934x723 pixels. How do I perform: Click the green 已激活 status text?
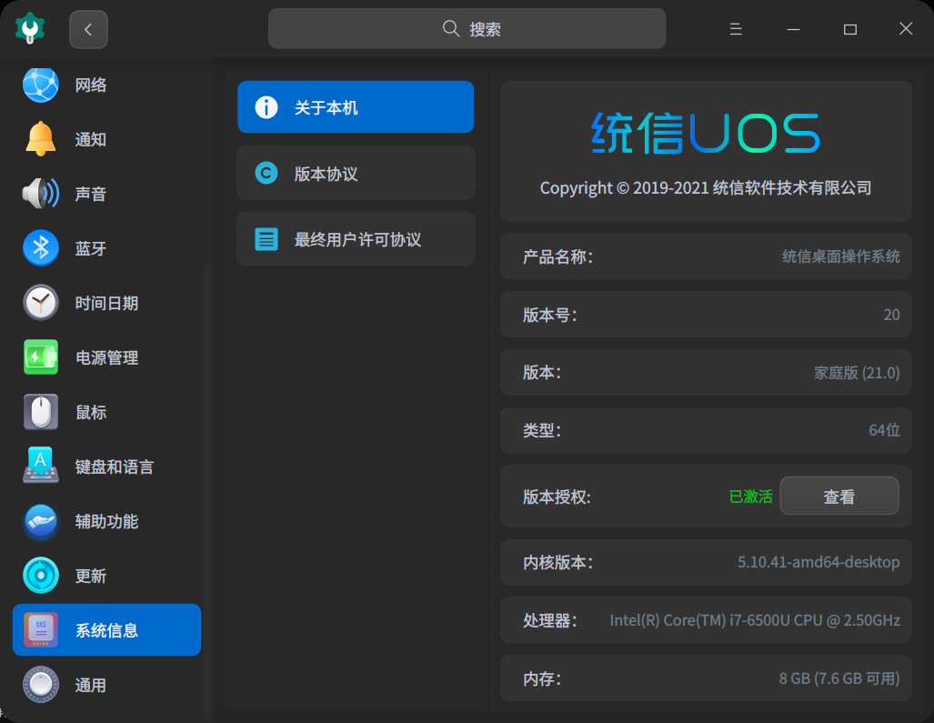tap(750, 496)
